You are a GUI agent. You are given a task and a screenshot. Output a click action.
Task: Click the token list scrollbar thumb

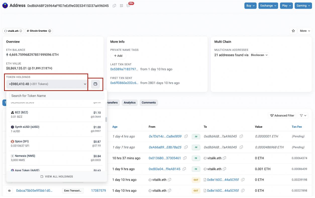106,119
